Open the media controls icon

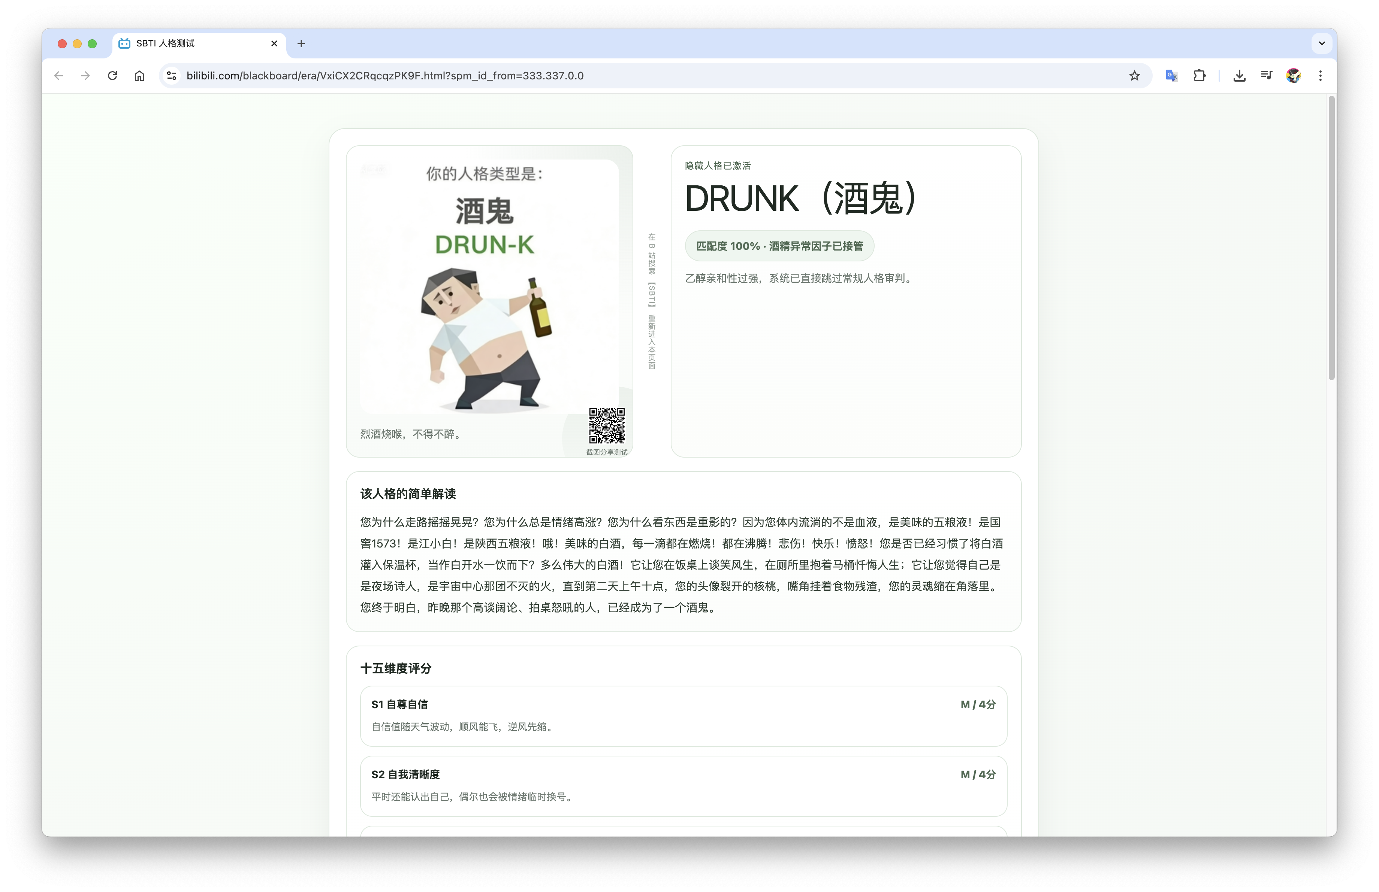click(1267, 75)
